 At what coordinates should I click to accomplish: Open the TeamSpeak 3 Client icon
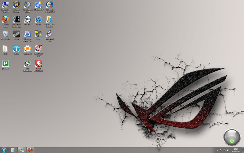(27, 7)
